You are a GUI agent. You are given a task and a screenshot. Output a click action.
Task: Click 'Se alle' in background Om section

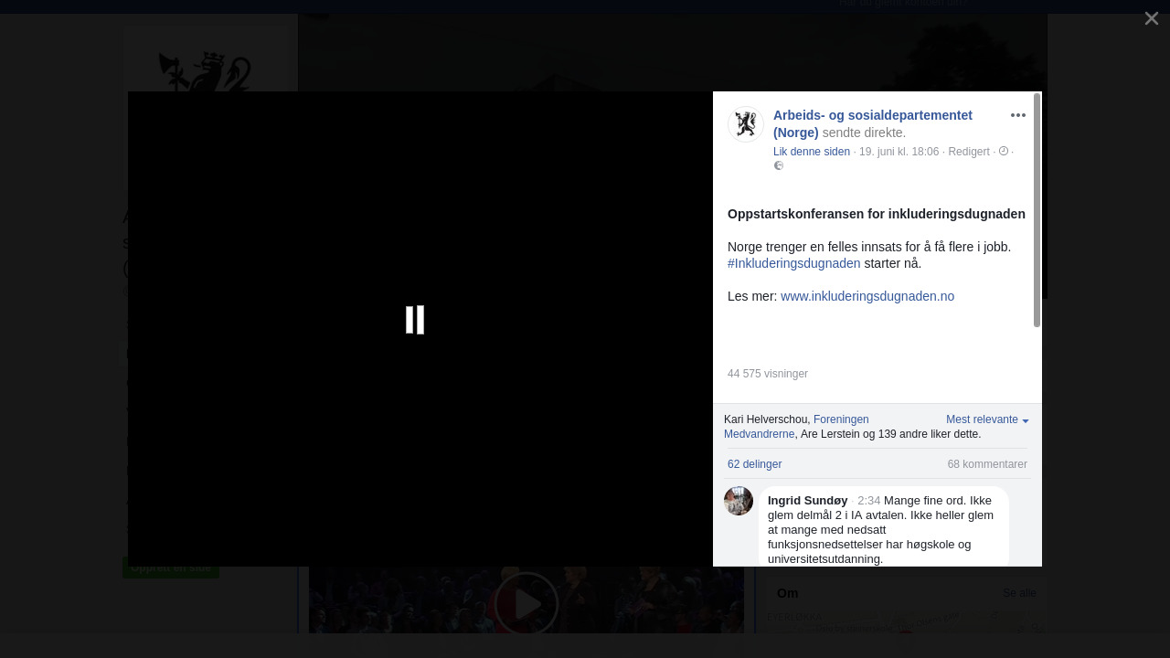[x=1019, y=593]
